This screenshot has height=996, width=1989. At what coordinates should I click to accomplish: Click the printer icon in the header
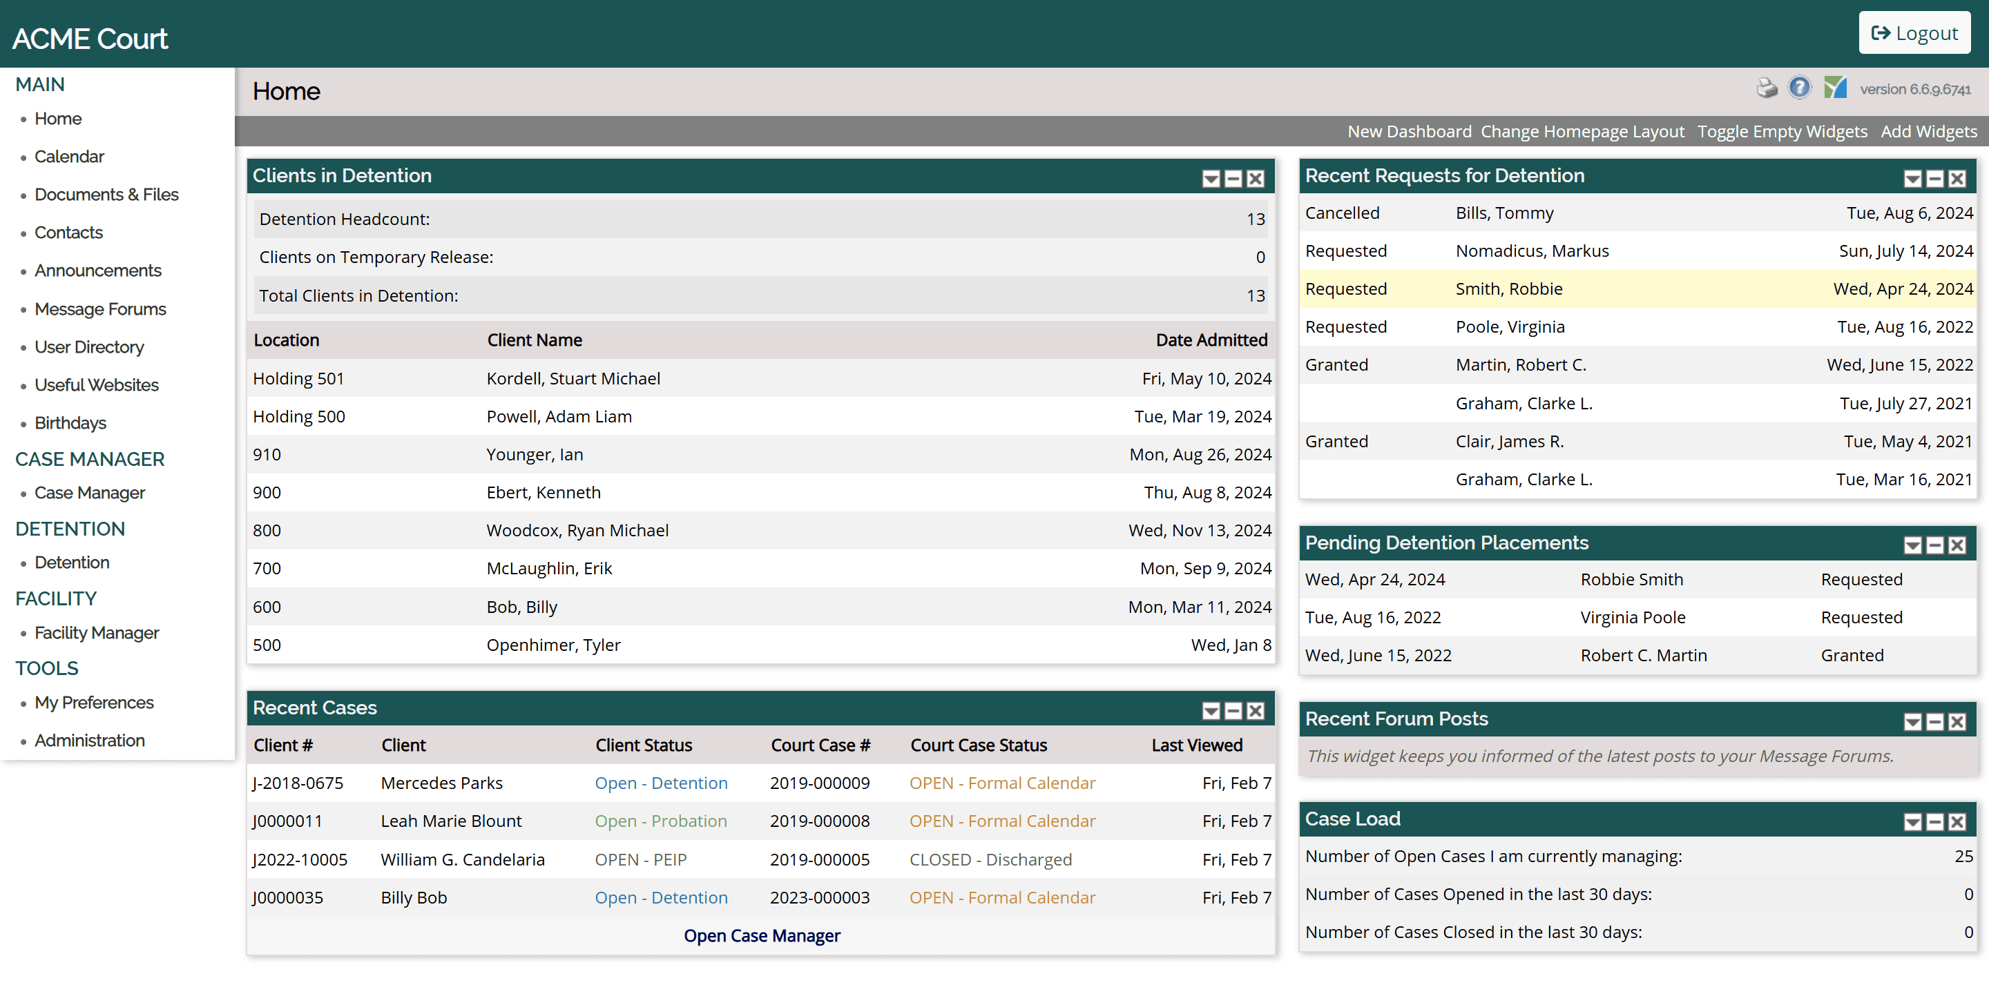coord(1767,88)
